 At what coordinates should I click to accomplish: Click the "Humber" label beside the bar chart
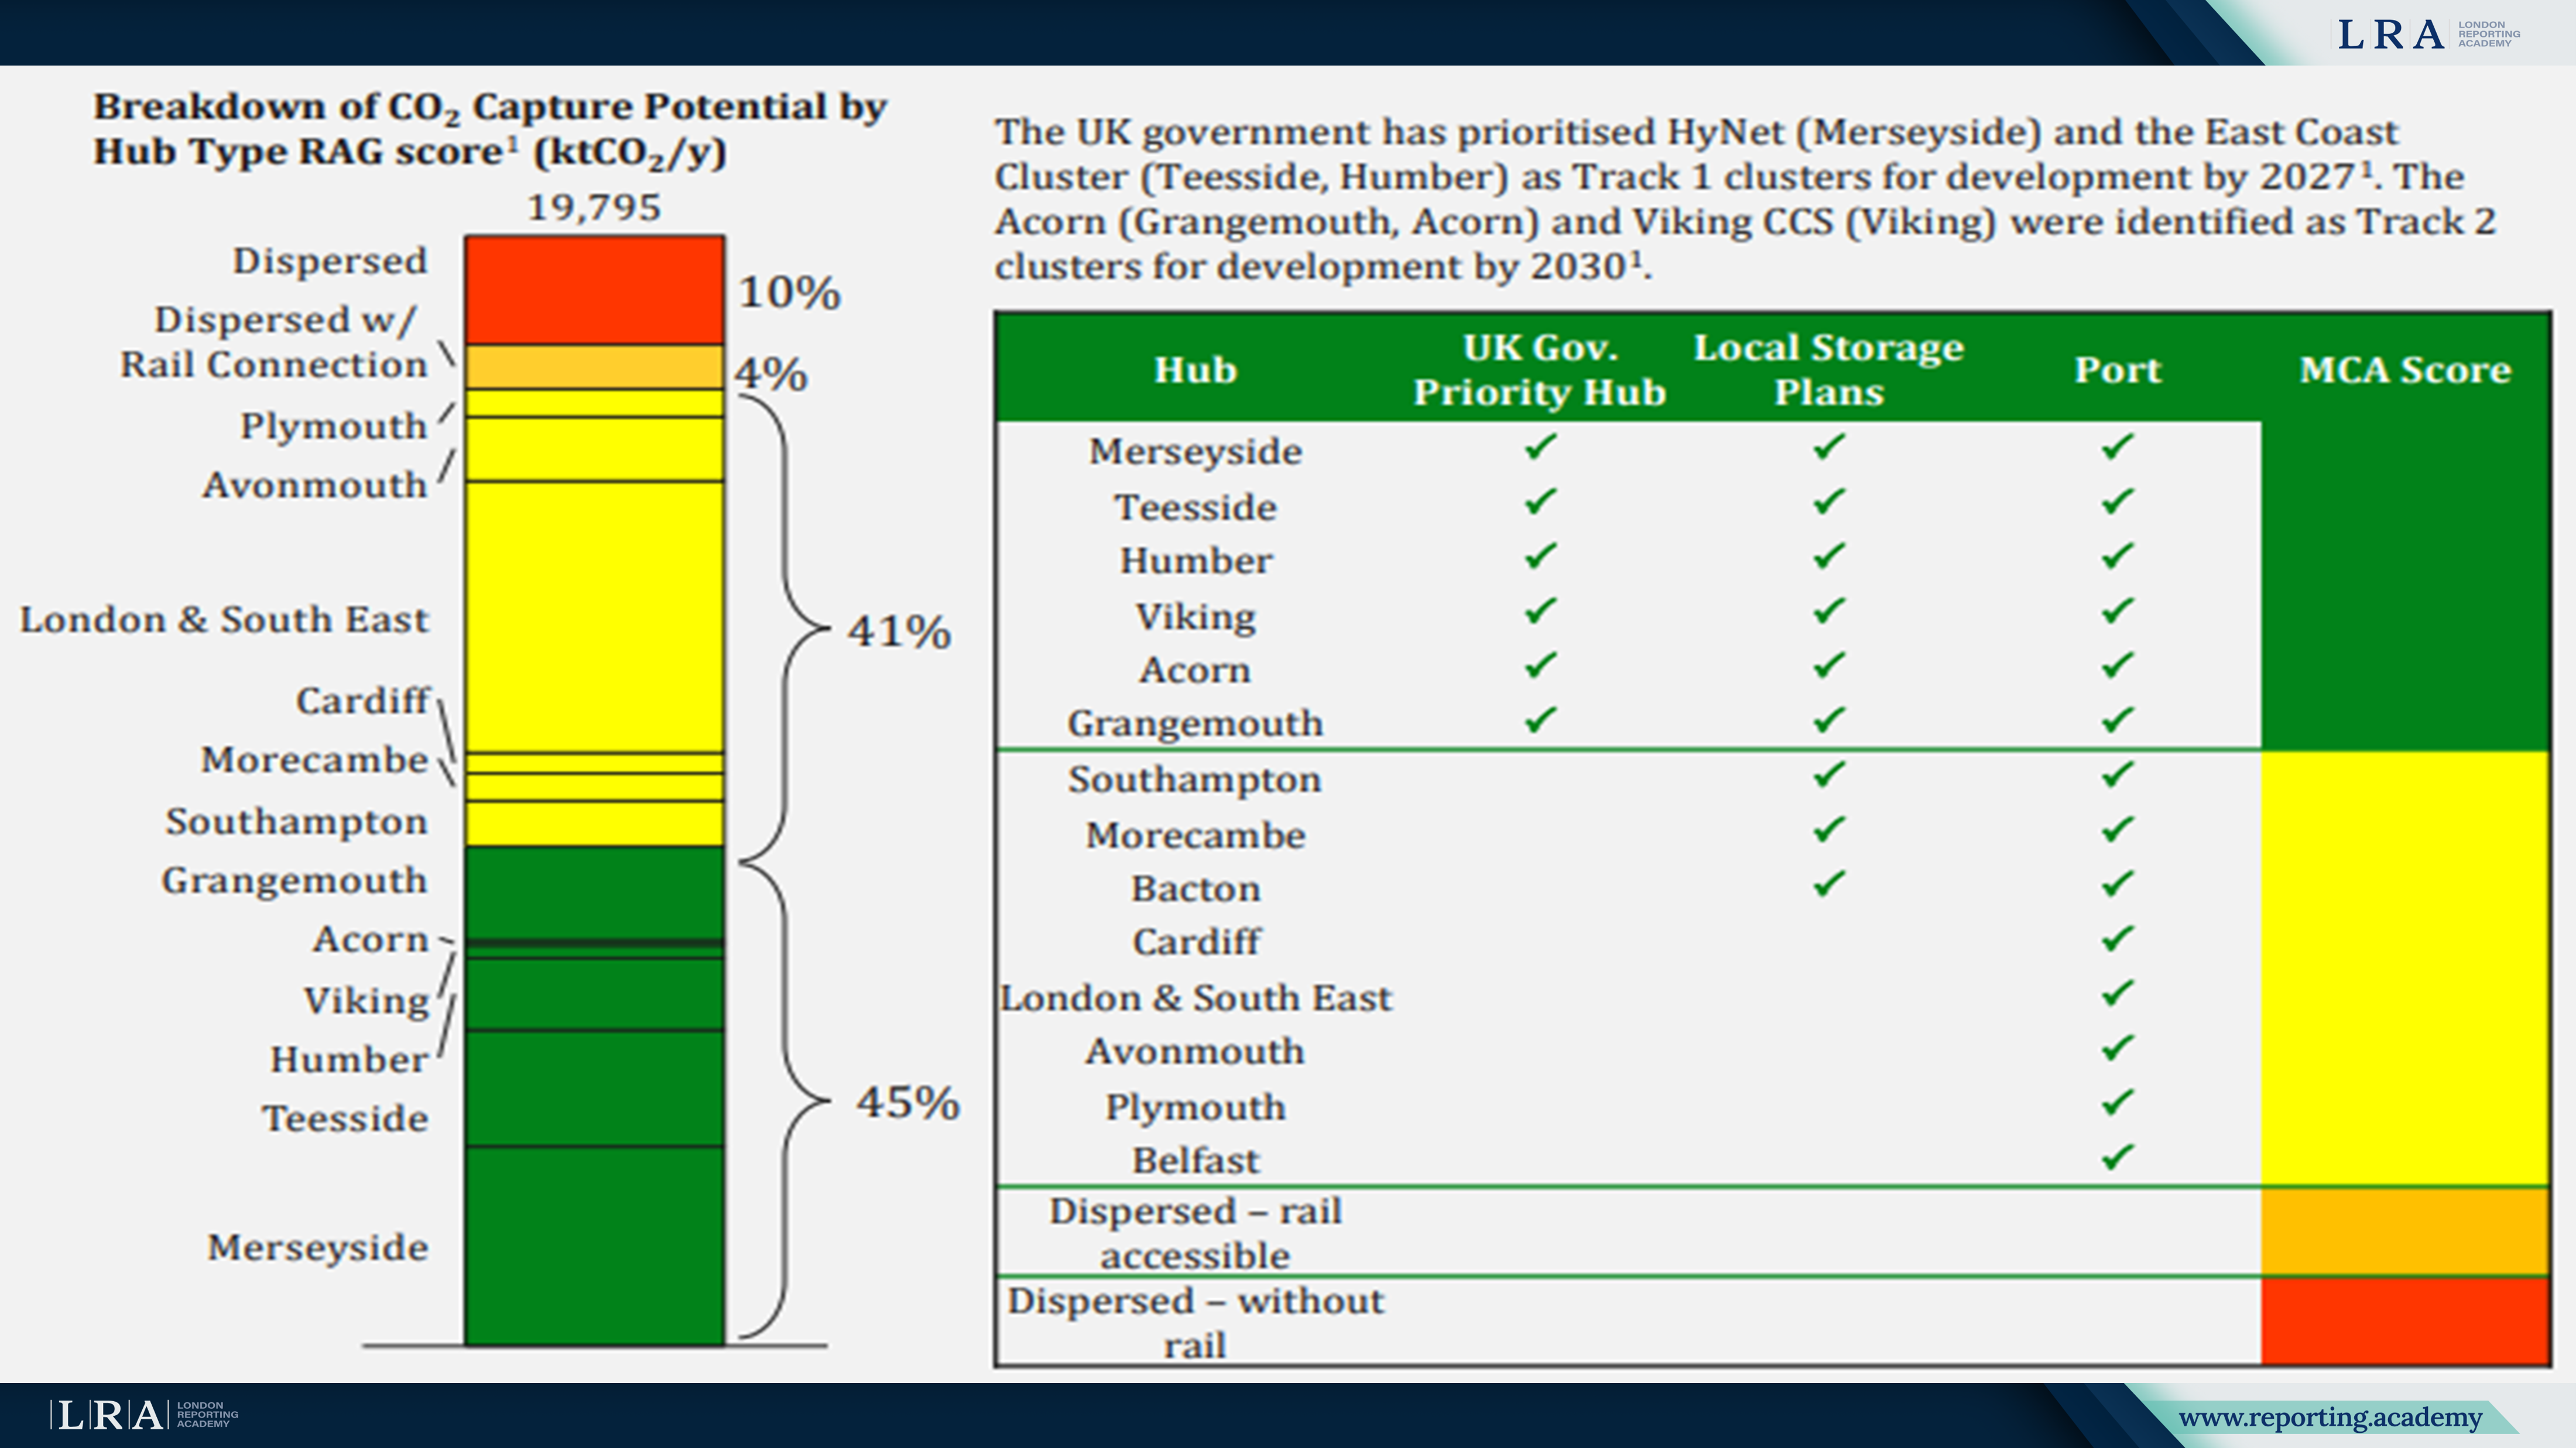[x=349, y=1060]
